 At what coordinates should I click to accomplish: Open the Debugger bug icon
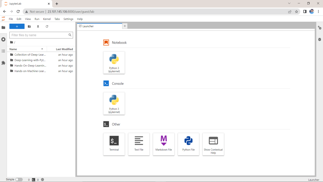click(319, 39)
